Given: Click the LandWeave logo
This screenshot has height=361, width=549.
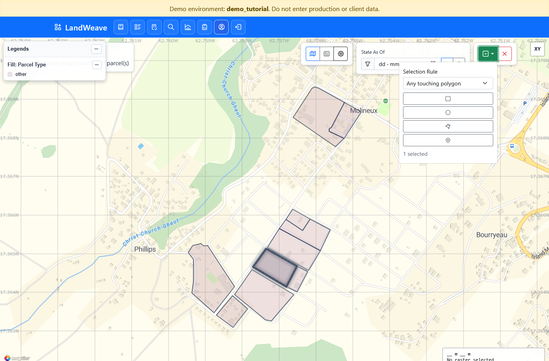Looking at the screenshot, I should [81, 27].
